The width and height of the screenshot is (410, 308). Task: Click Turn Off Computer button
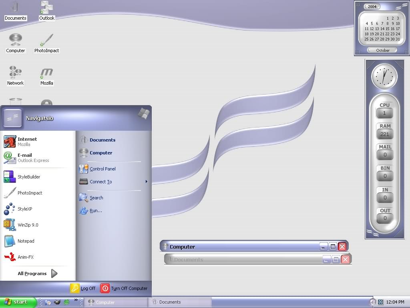point(124,288)
